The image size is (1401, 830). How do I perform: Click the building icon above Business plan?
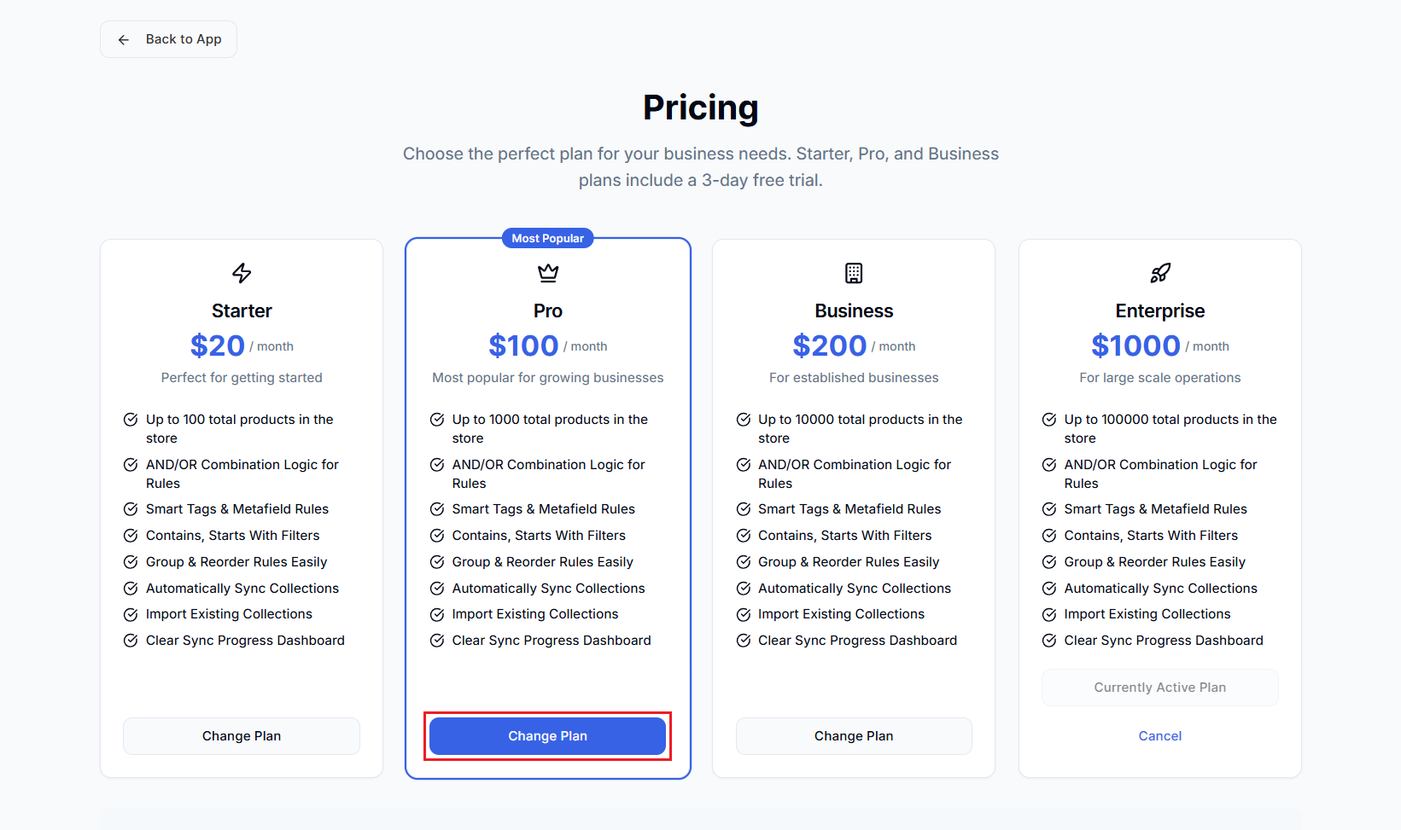point(854,273)
